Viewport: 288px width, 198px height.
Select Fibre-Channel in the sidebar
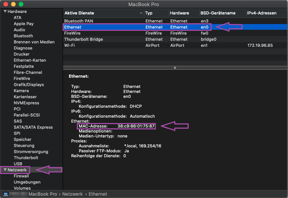click(28, 72)
